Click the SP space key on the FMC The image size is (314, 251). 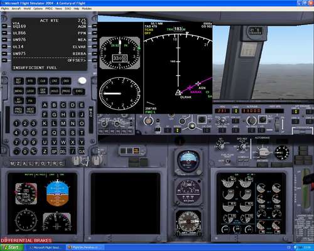(x=54, y=151)
